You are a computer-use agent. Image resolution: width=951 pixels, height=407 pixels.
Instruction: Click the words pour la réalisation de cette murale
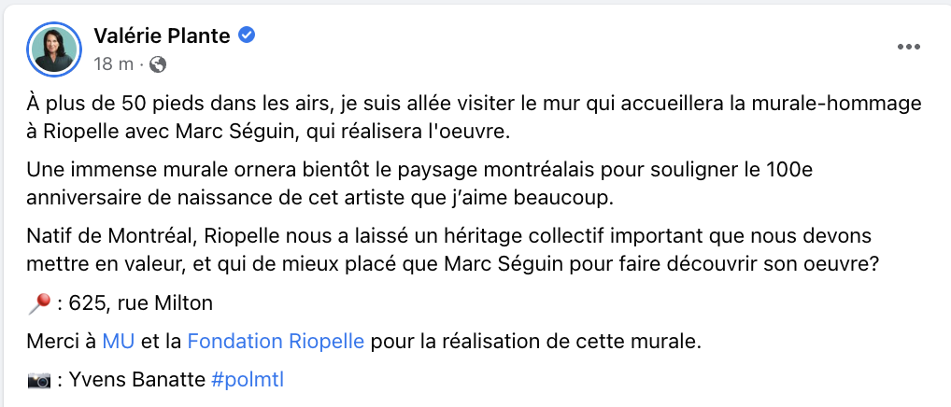[535, 342]
